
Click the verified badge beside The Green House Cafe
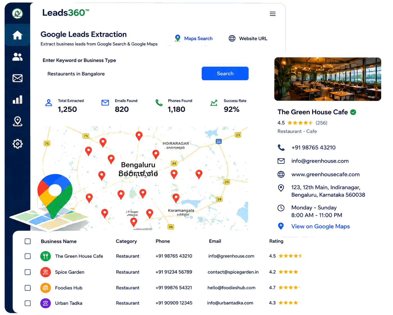tap(353, 112)
